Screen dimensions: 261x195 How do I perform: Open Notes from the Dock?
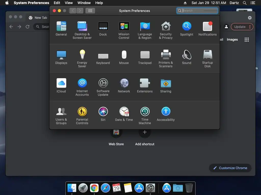click(x=128, y=188)
